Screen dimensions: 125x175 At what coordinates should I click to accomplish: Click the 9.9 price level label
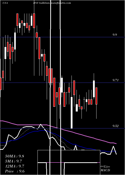tap(114, 35)
